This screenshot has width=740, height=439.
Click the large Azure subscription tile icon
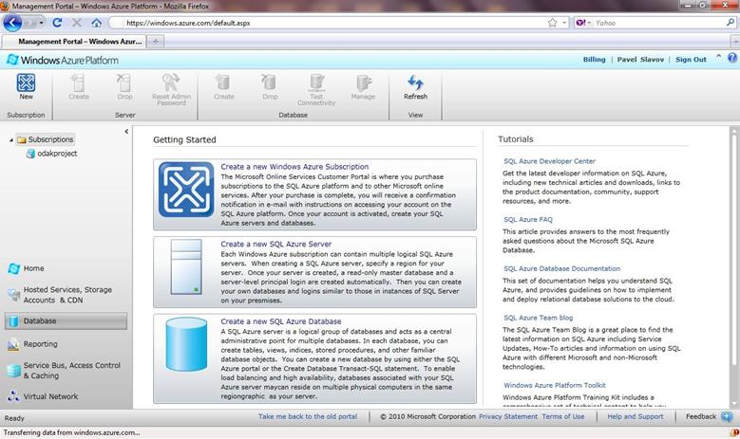coord(186,190)
